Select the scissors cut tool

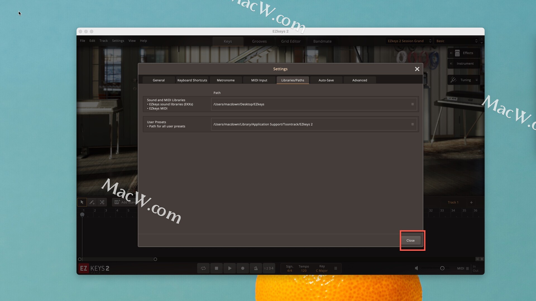click(102, 202)
